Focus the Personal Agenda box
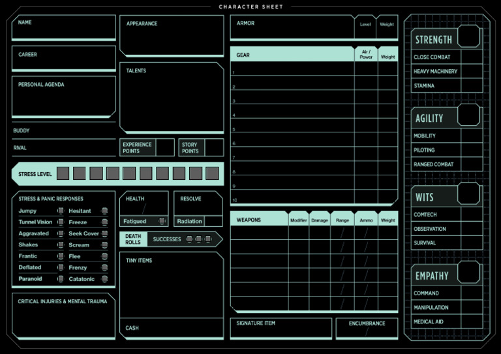 [x=64, y=96]
